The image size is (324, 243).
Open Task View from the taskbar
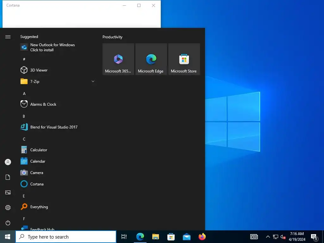coord(124,237)
